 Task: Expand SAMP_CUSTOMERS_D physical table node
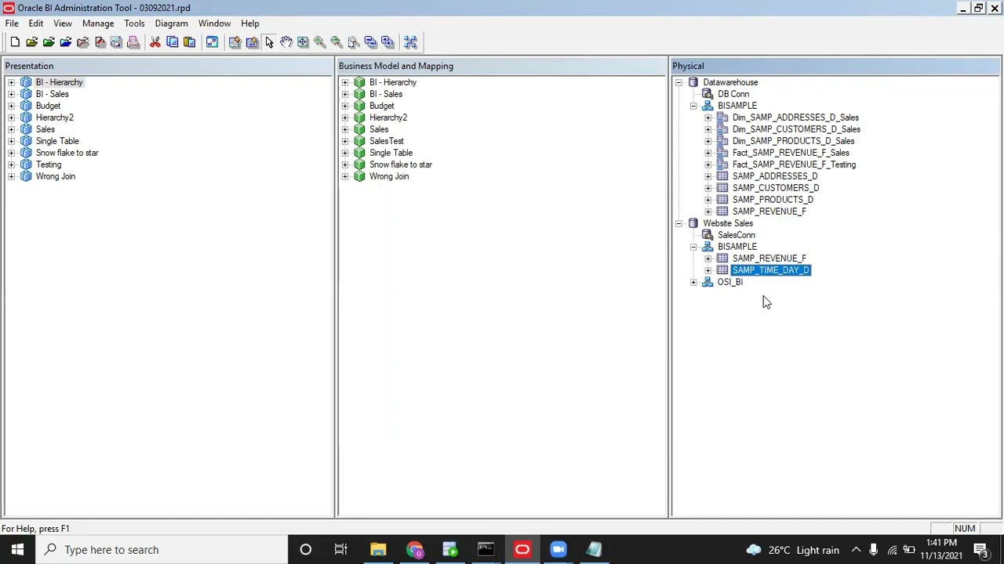708,188
